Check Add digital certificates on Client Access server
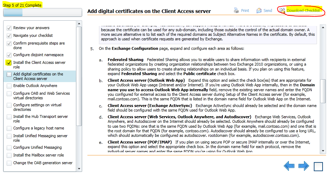Screen dimensions: 331x174 (x=9, y=74)
